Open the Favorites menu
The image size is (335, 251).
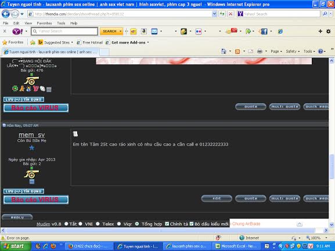click(44, 23)
